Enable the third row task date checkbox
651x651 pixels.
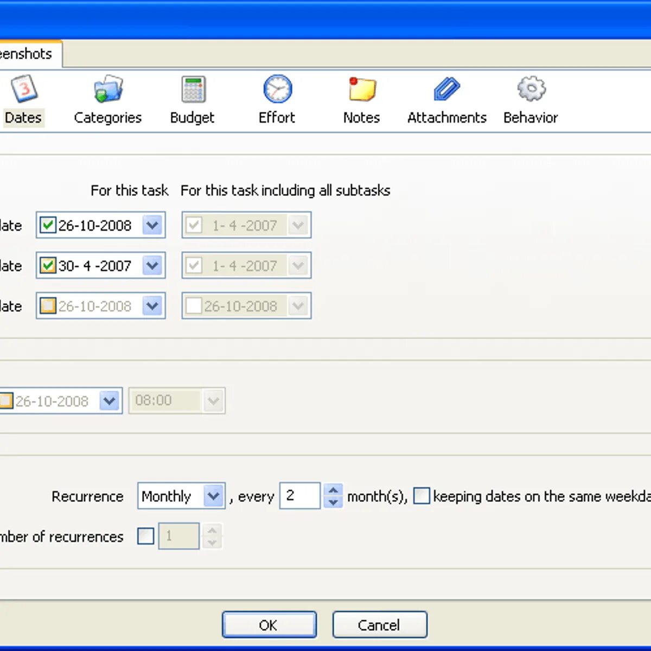point(48,306)
